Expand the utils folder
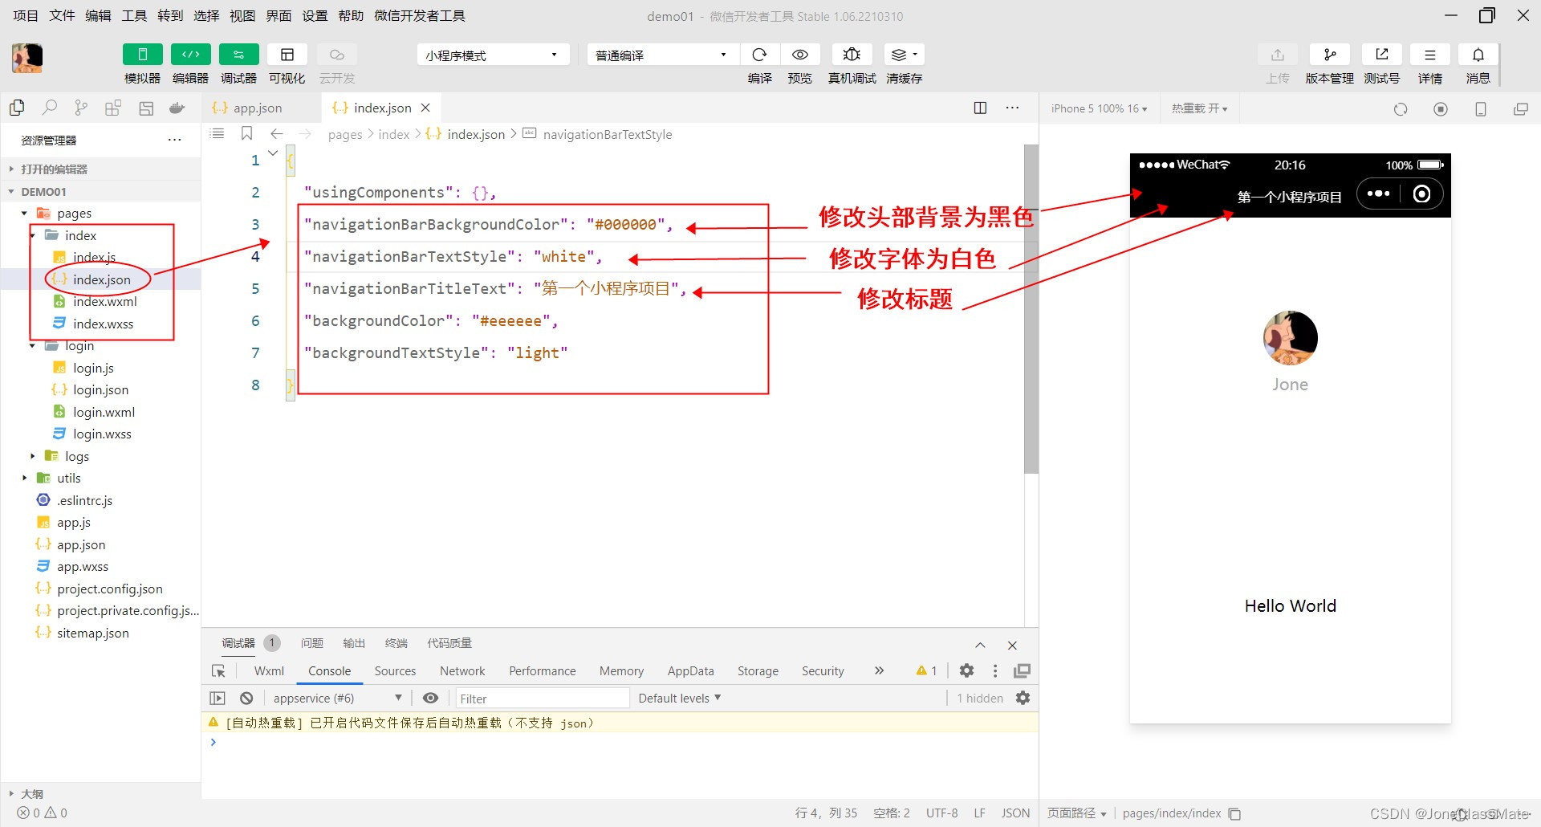1541x827 pixels. 25,479
